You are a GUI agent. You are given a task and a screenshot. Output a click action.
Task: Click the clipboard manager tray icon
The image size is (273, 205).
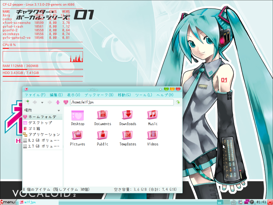point(240,202)
